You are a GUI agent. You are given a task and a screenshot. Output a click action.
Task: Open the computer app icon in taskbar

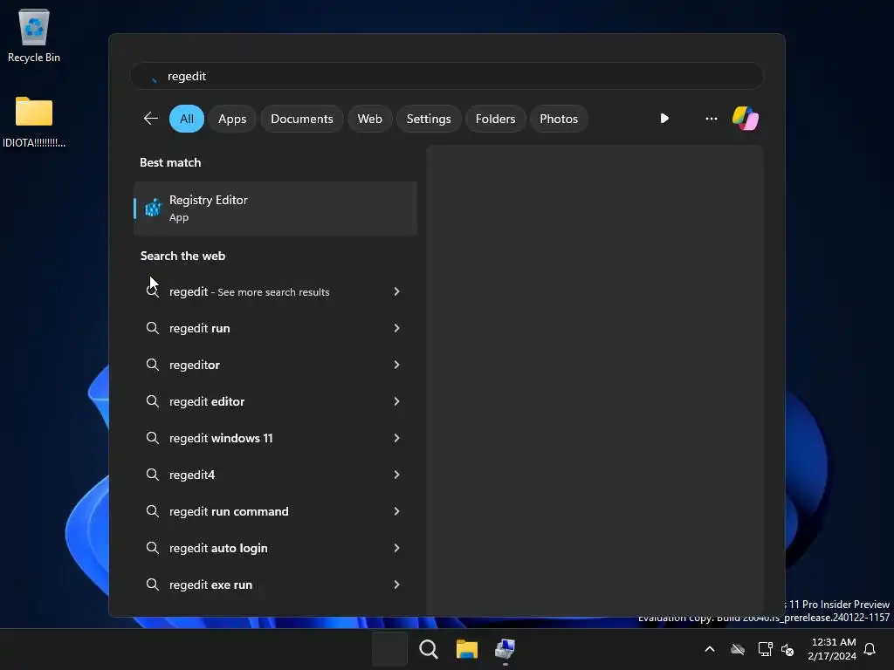505,649
